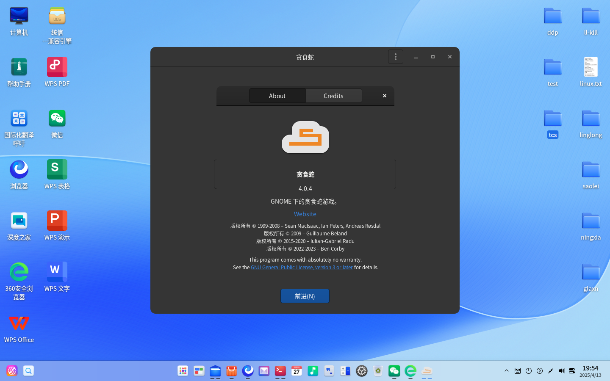The width and height of the screenshot is (610, 381).
Task: Select the ddp folder on desktop
Action: (553, 21)
